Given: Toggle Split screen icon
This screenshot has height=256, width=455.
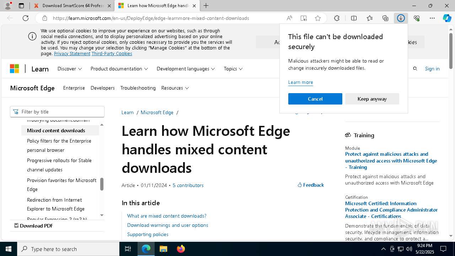Looking at the screenshot, I should [x=354, y=18].
